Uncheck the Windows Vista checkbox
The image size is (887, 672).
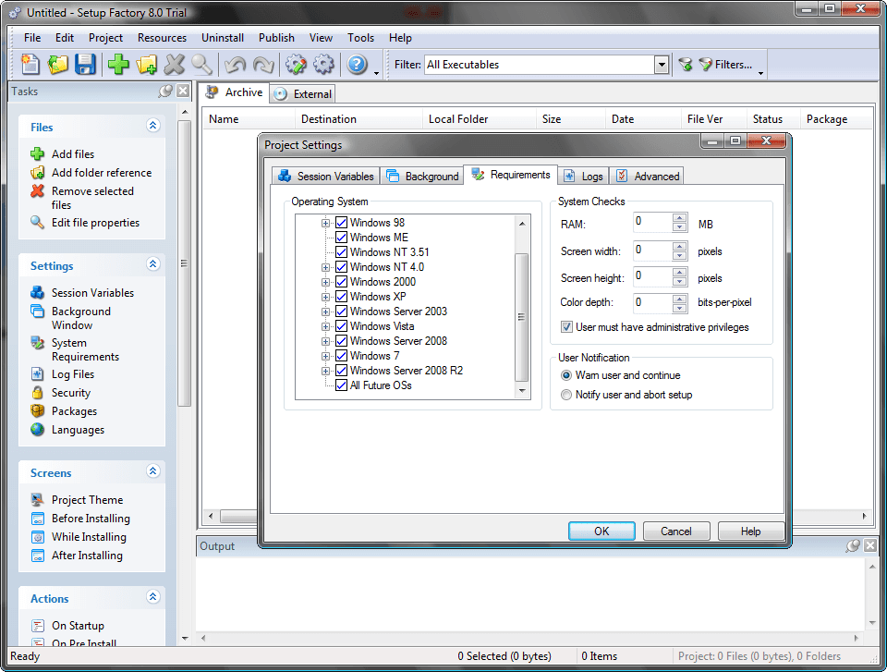341,326
